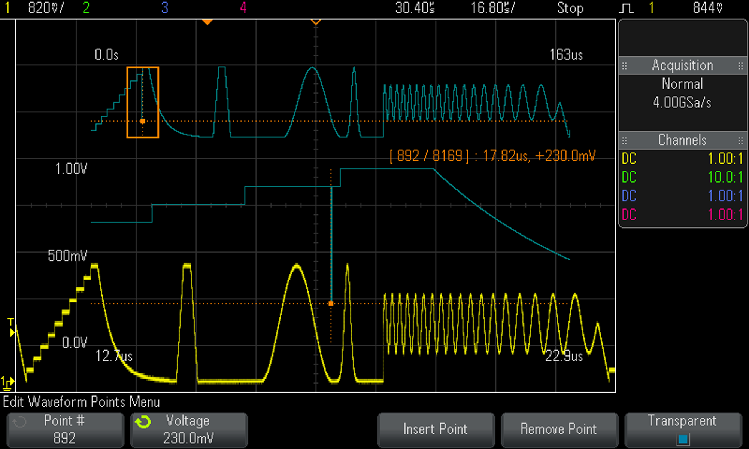This screenshot has width=749, height=449.
Task: Click the channel 2 label in status bar
Action: 85,8
